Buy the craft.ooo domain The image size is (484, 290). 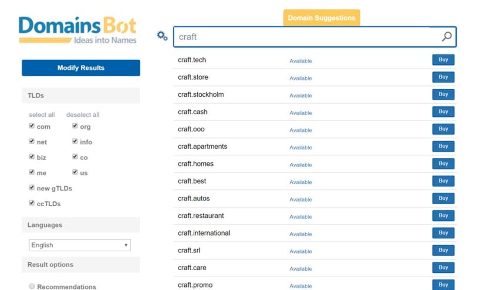coord(443,129)
